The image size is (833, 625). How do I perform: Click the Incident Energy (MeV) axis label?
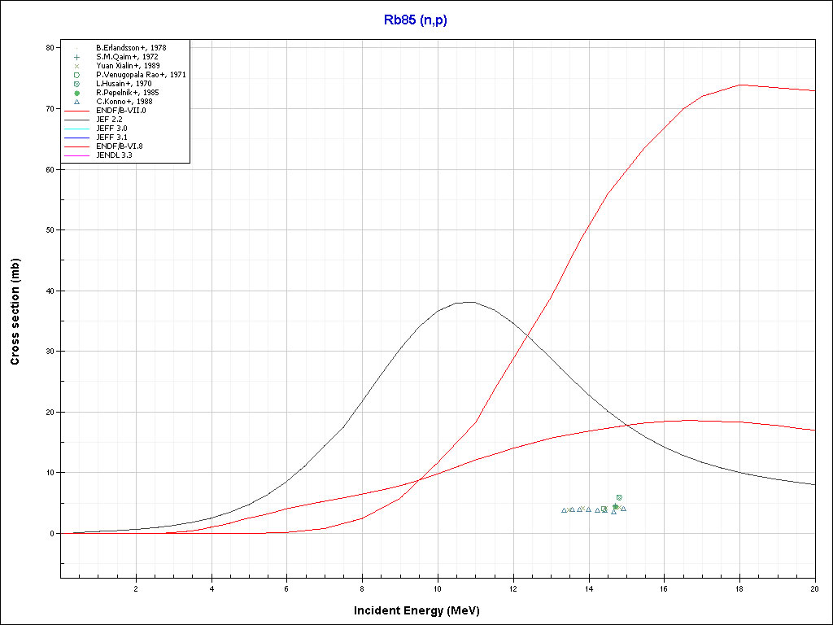[422, 610]
